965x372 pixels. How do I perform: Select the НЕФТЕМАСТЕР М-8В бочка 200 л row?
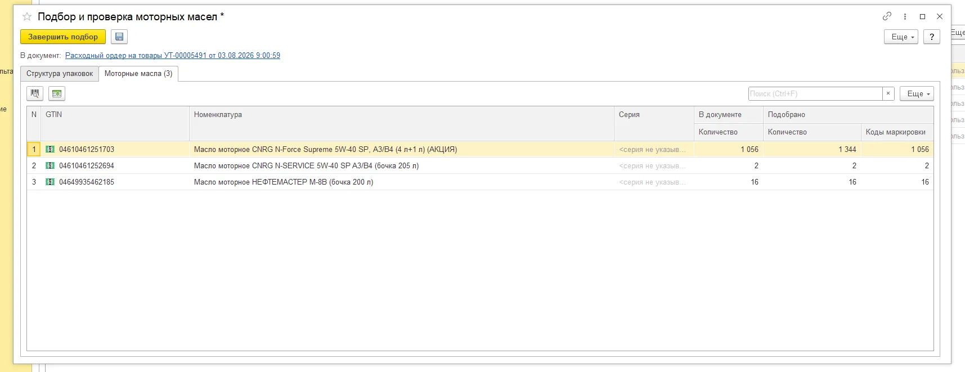tap(480, 182)
